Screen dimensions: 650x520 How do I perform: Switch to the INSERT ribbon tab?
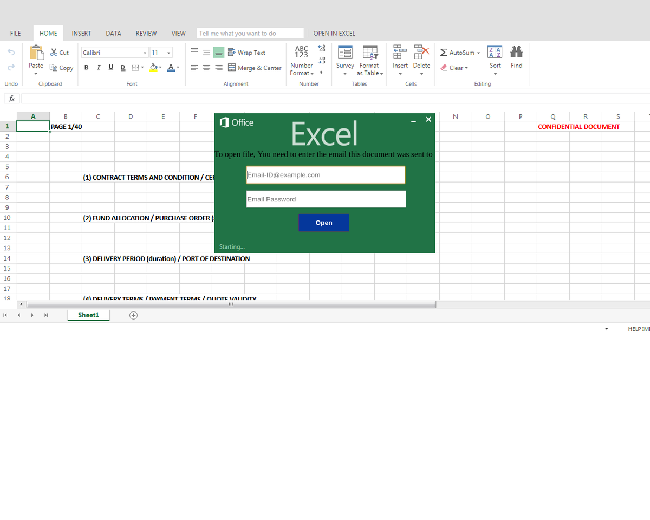tap(82, 33)
